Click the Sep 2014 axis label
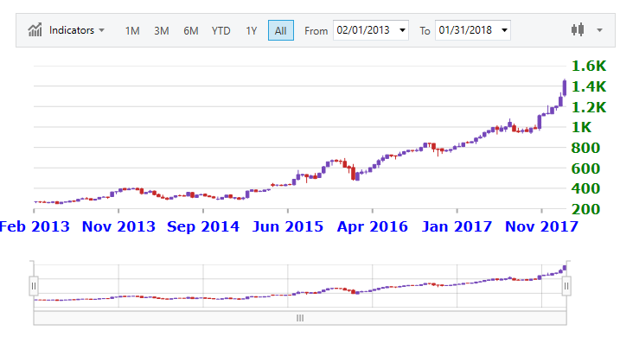The height and width of the screenshot is (337, 620). click(x=203, y=226)
